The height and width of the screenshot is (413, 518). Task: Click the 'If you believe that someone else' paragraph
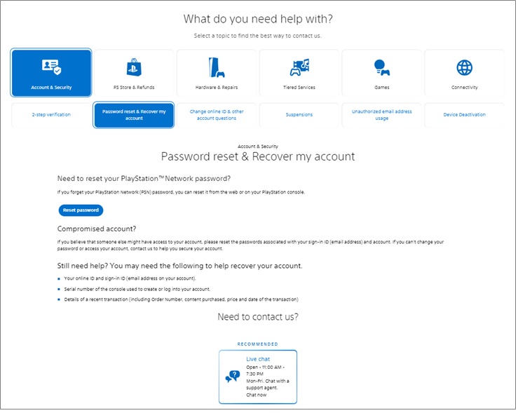tap(250, 245)
